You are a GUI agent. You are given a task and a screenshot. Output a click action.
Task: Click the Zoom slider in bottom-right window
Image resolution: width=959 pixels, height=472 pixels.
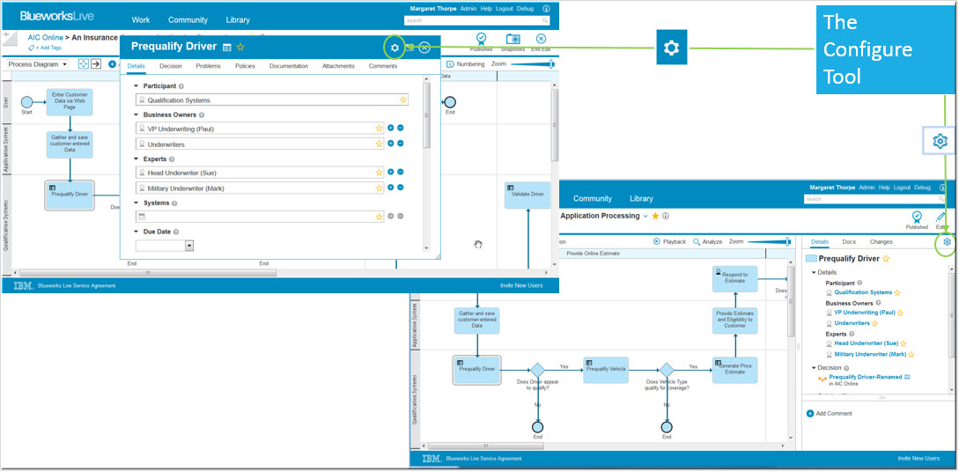769,242
